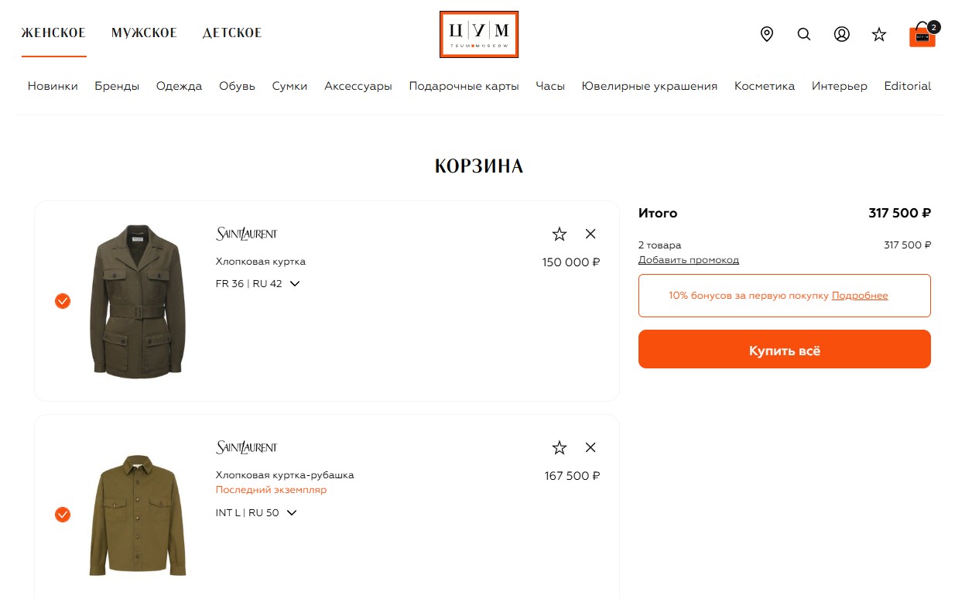Screen dimensions: 972x599
Task: Expand the INT L | RU 50 size dropdown
Action: 256,512
